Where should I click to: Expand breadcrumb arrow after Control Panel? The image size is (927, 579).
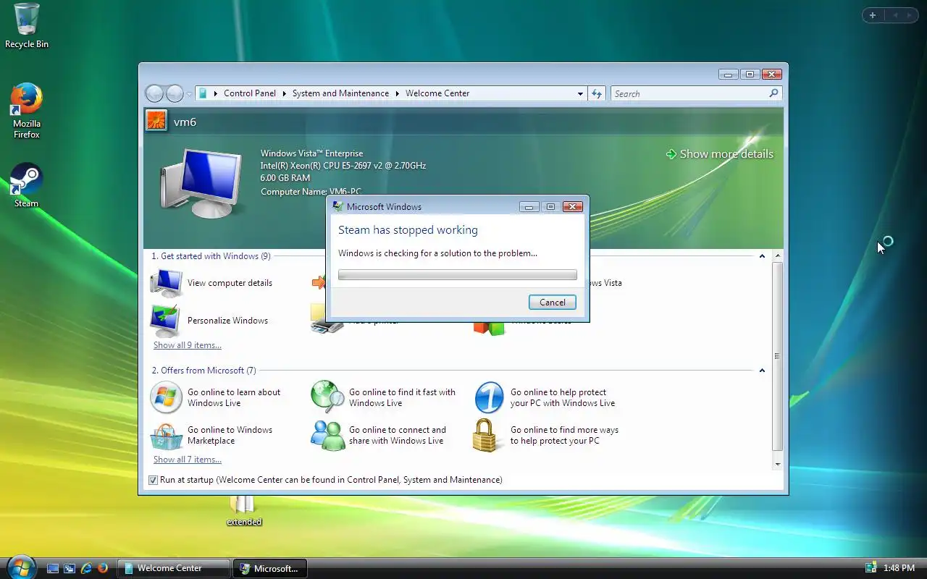pos(285,93)
